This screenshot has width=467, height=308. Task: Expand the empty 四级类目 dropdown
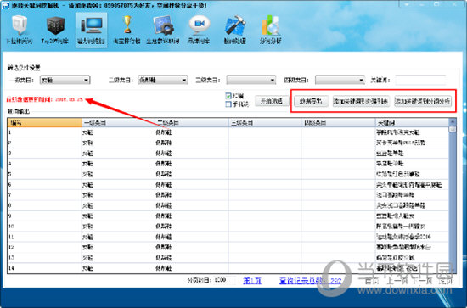(x=340, y=80)
